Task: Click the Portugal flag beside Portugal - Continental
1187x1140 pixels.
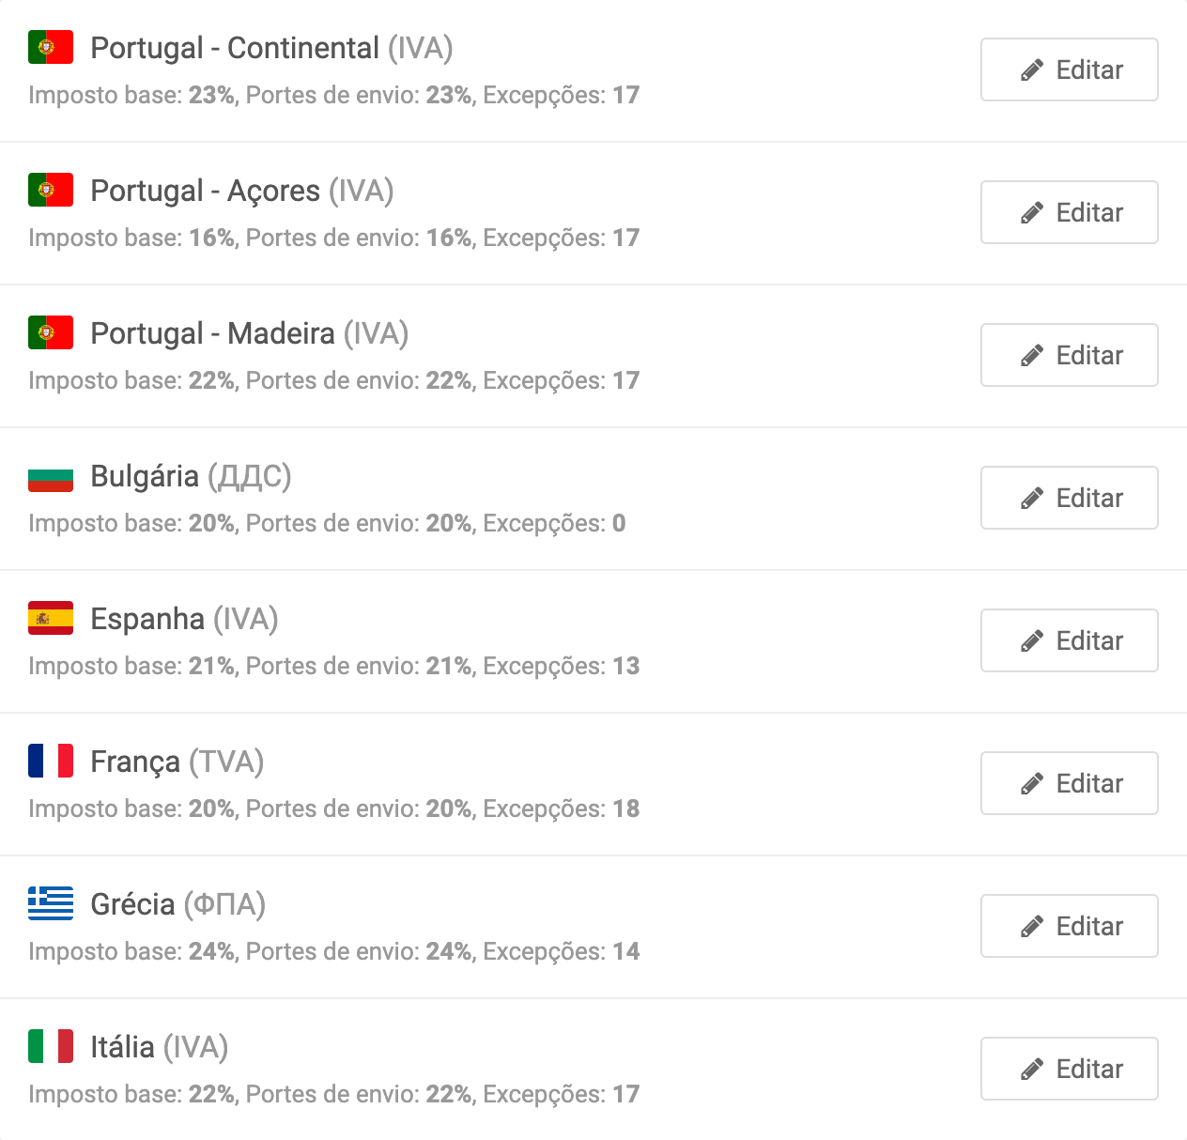Action: (x=51, y=47)
